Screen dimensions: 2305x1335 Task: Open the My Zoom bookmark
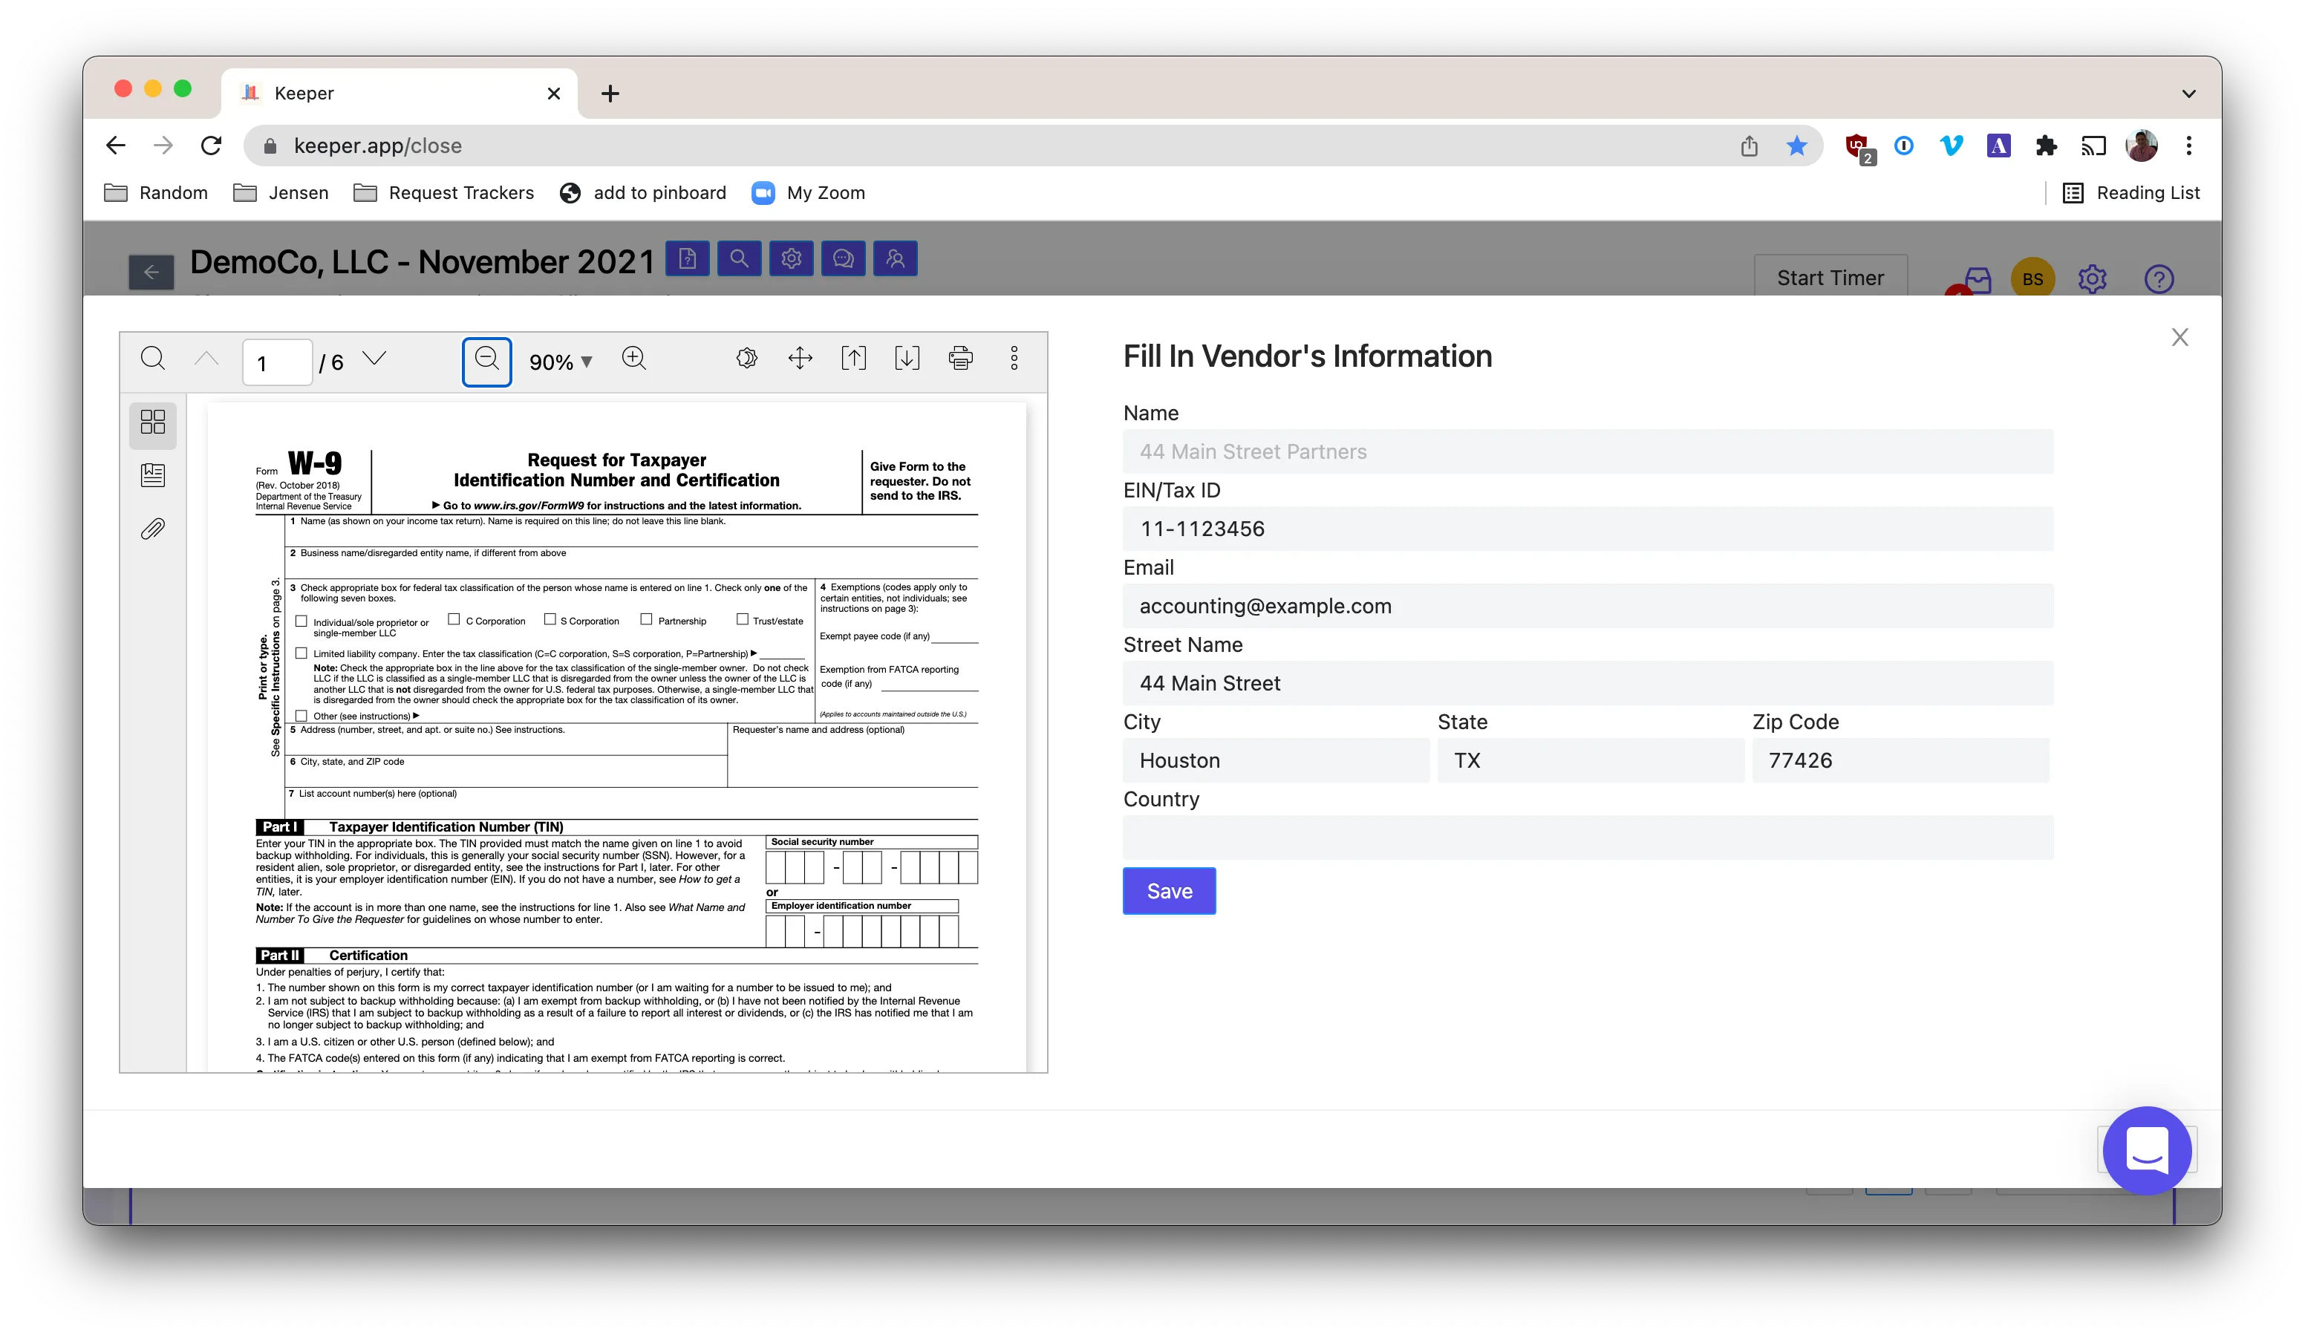point(809,193)
